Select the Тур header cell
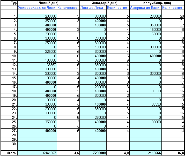Viewport: 185px width, 156px height. point(9,3)
